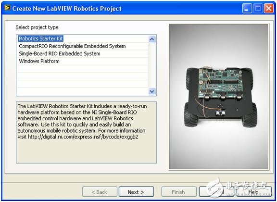The width and height of the screenshot is (277, 202).
Task: Open Help for this wizard
Action: tap(254, 192)
